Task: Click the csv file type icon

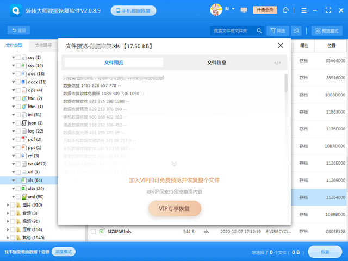Action: (x=24, y=65)
